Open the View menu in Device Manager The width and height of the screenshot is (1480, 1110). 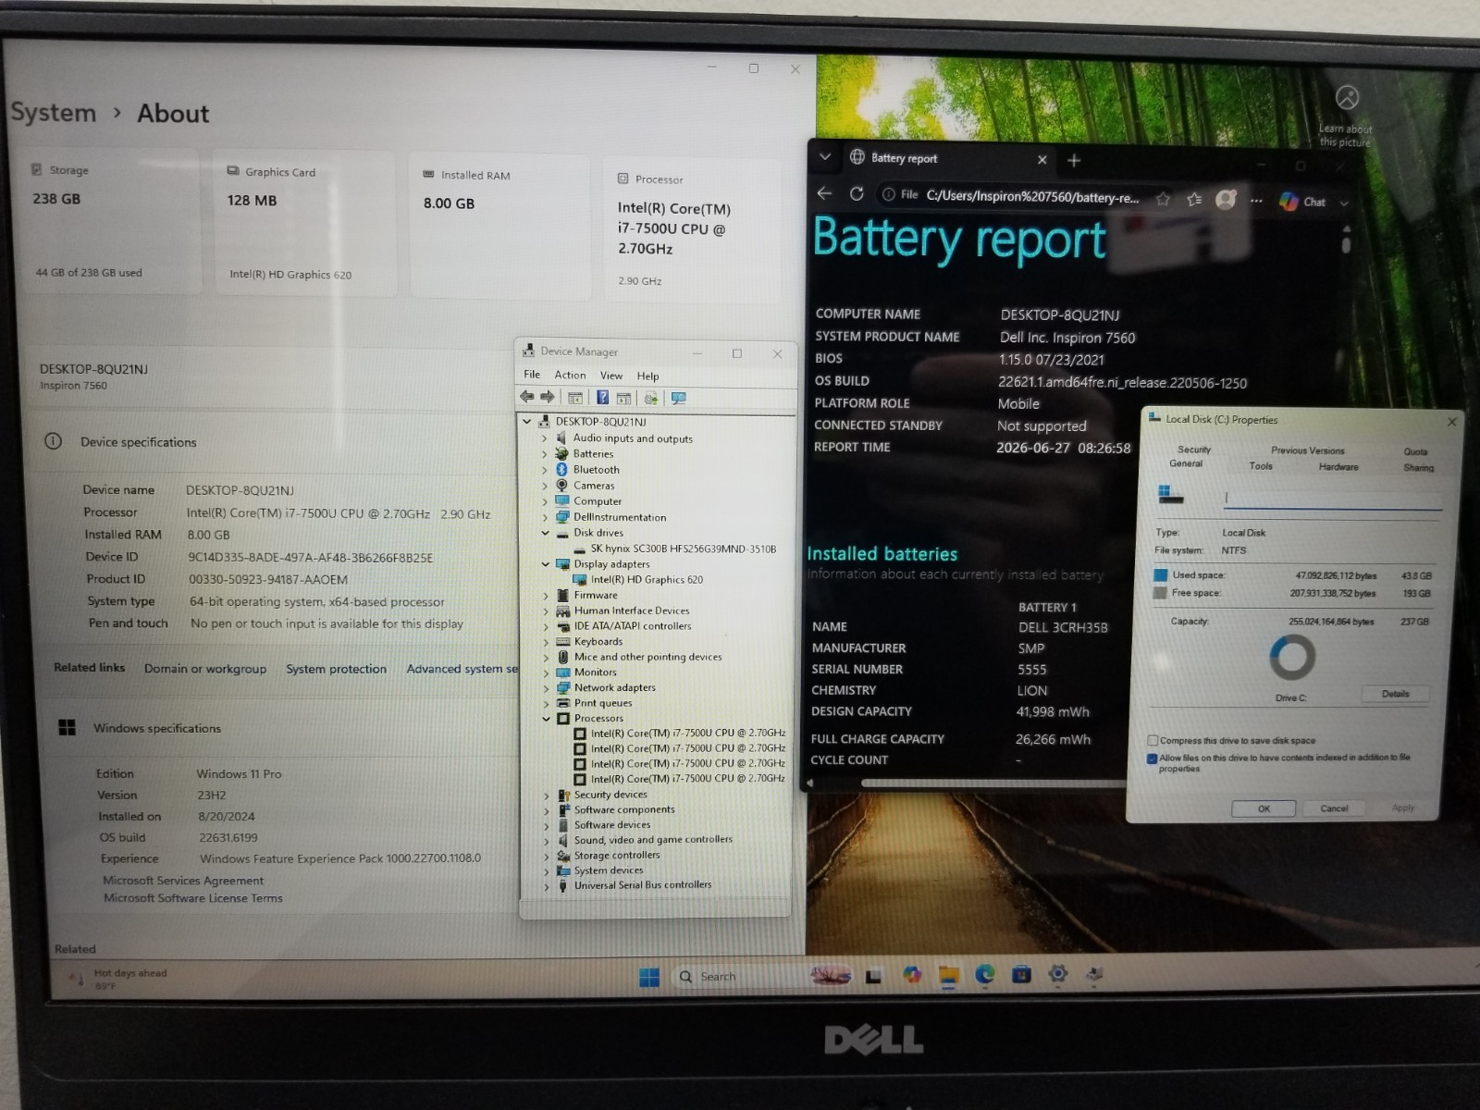pos(611,376)
